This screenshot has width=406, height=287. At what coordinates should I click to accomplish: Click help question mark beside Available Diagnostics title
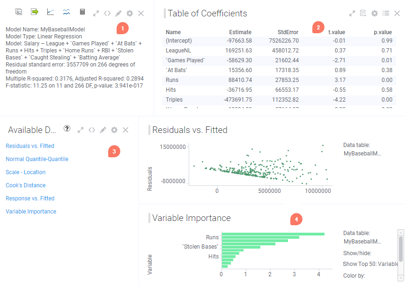67,129
